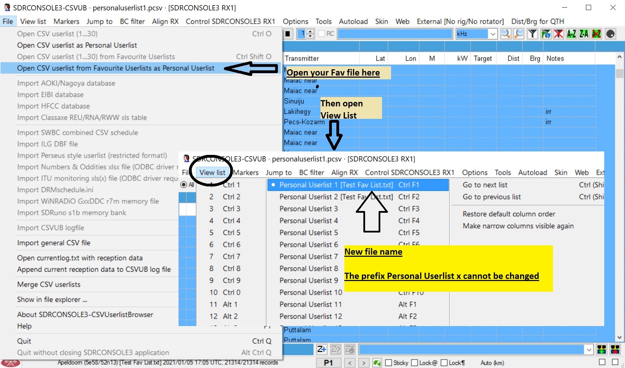Toggle the Lock@ checkbox

tap(415, 363)
